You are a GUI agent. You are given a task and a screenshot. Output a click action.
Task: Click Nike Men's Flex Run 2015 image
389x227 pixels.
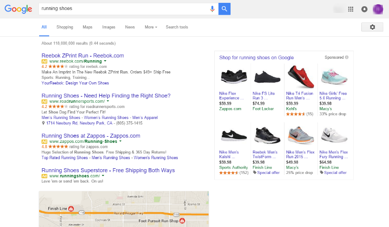tap(300, 136)
